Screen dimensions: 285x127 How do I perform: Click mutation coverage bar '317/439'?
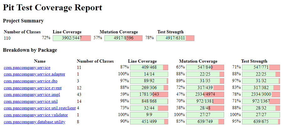click(205, 88)
